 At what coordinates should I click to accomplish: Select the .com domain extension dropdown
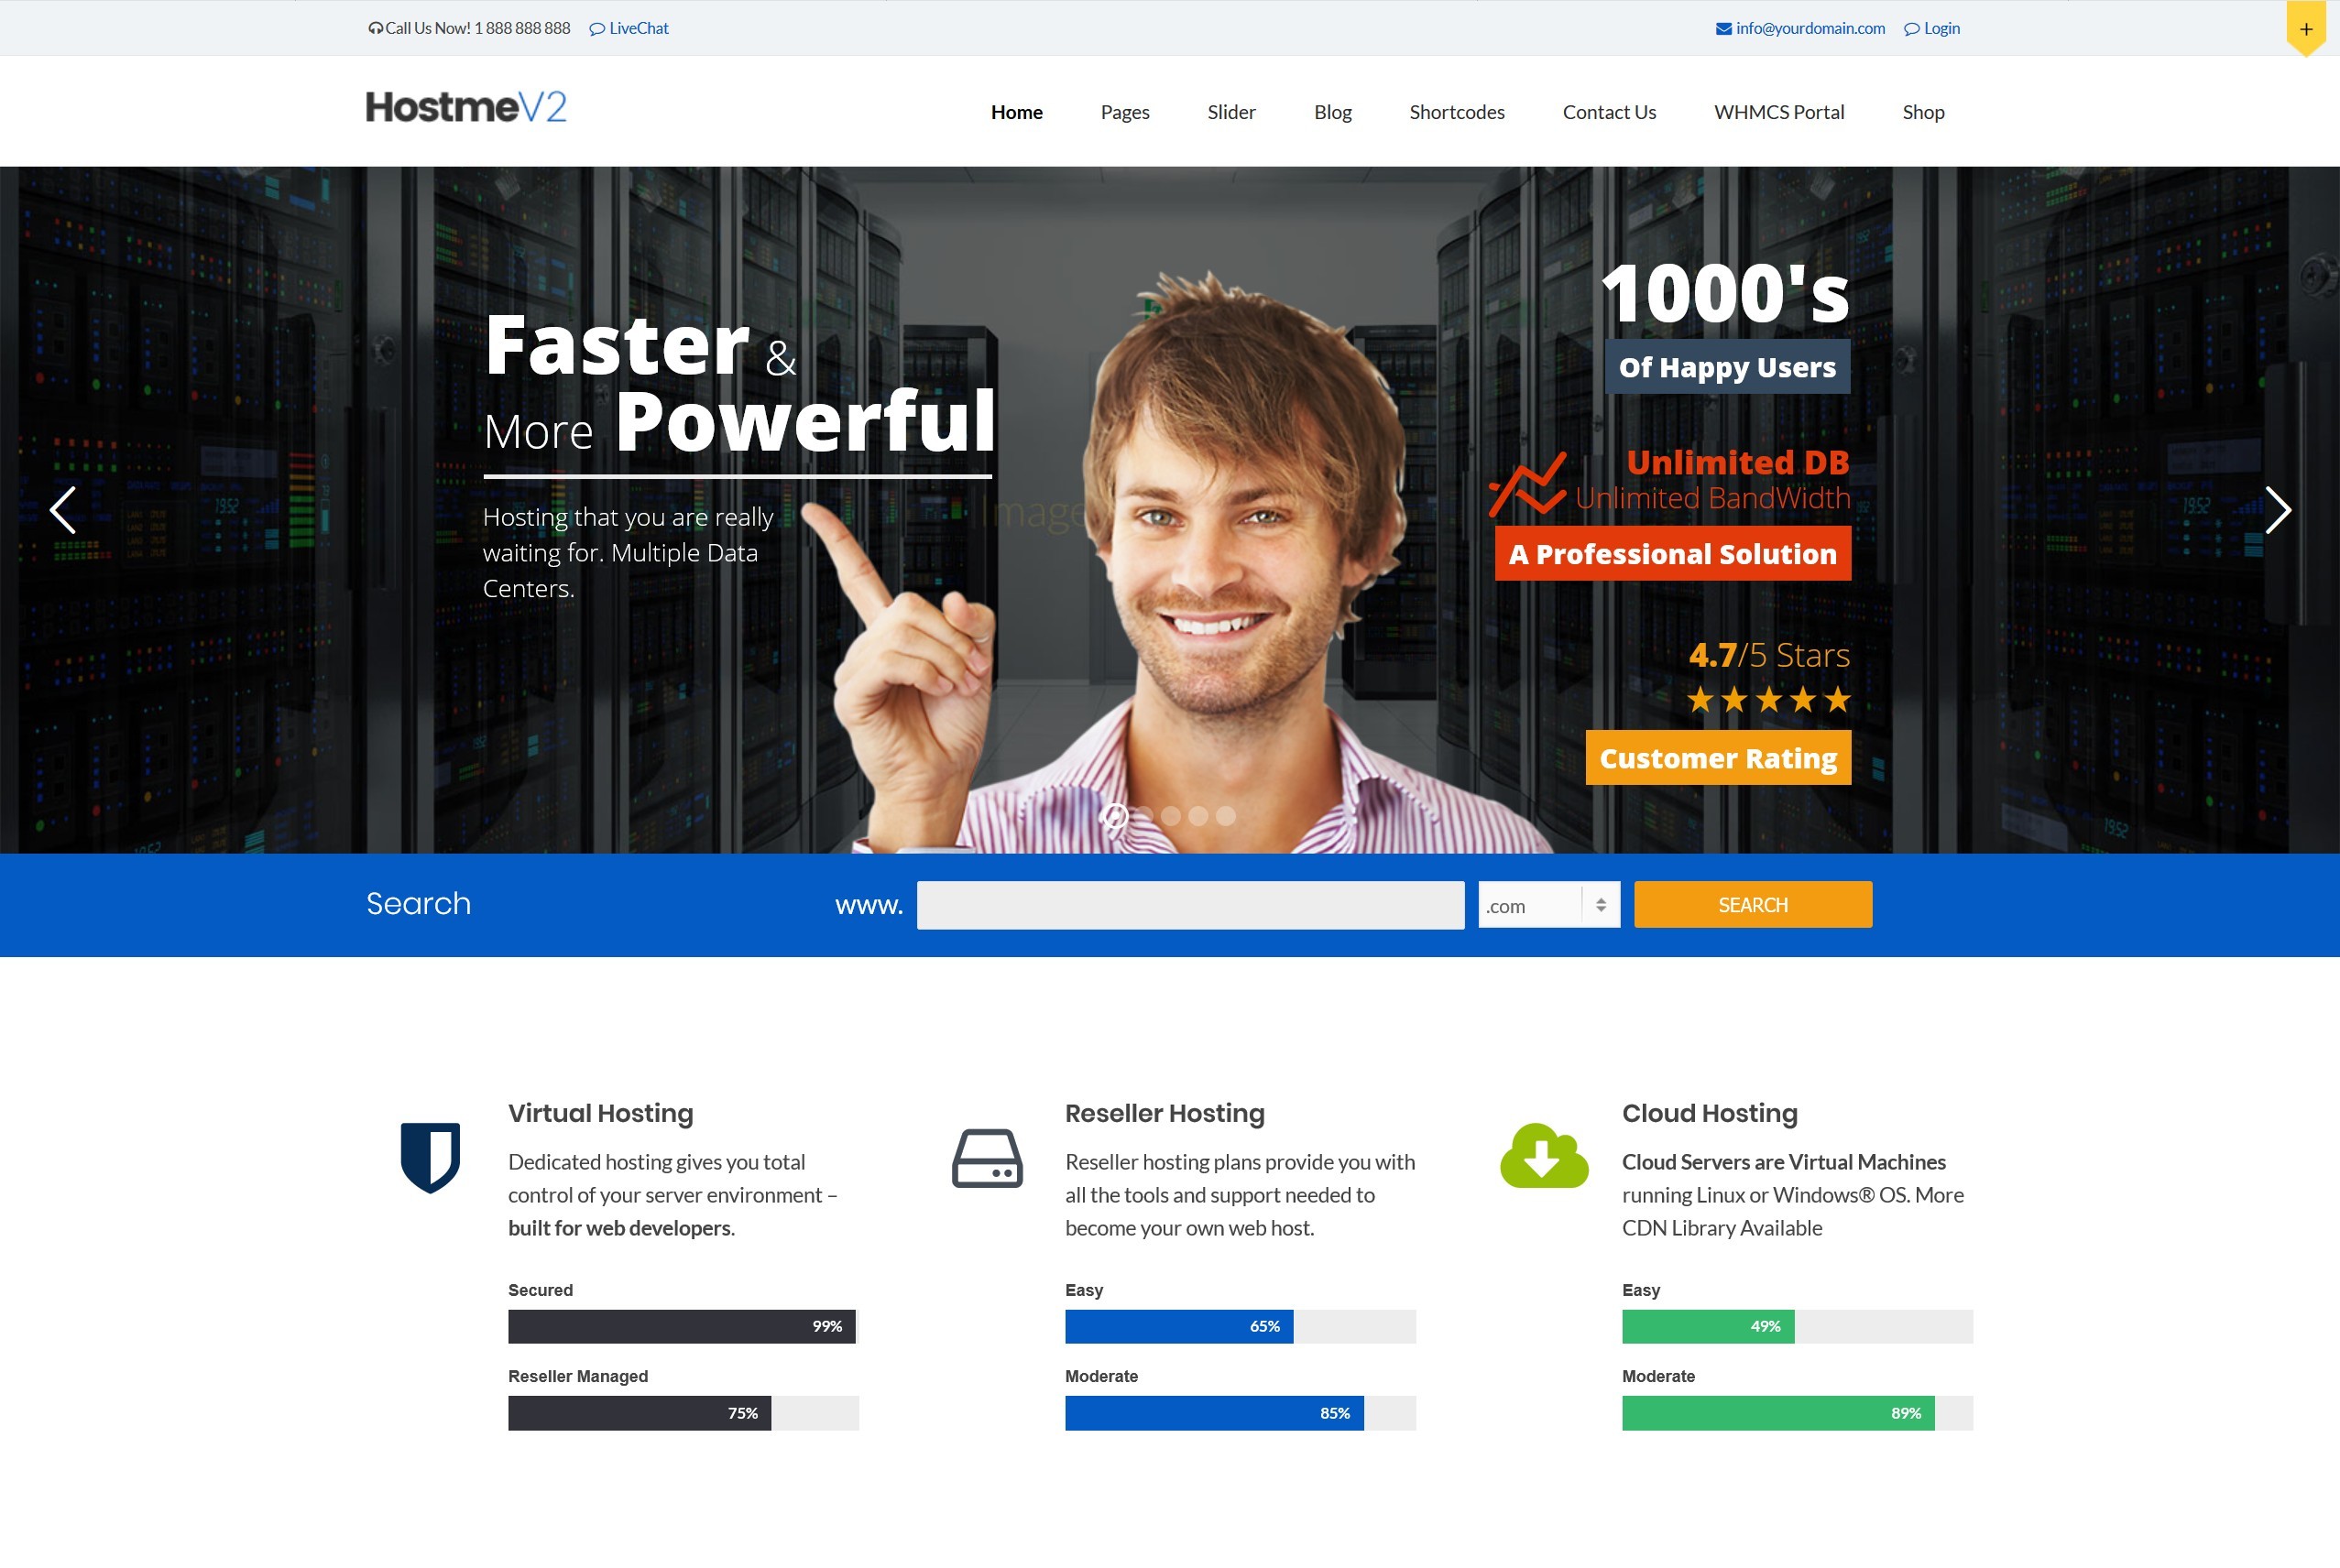pyautogui.click(x=1546, y=905)
